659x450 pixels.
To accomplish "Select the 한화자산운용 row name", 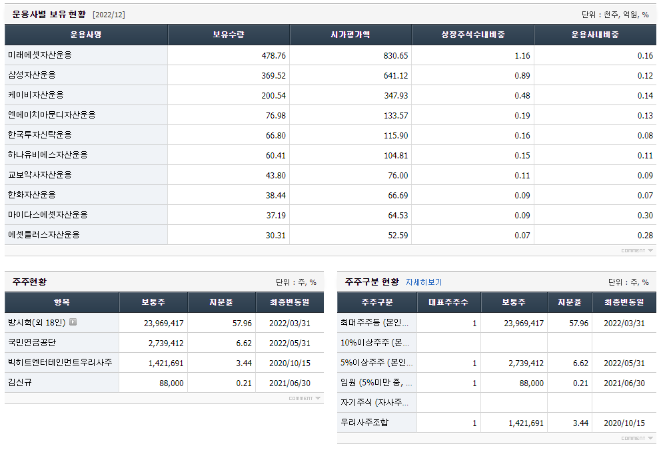I will 32,195.
